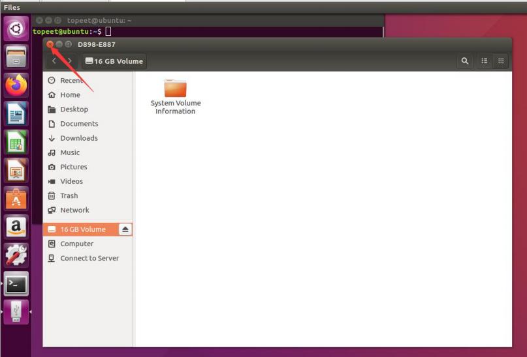This screenshot has width=527, height=357.
Task: Open Videos in sidebar
Action: tap(88, 181)
